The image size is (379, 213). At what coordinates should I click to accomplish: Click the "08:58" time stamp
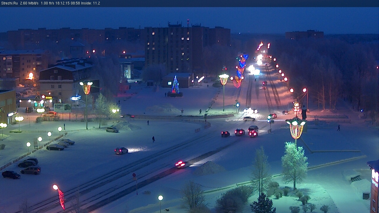[x=76, y=3]
